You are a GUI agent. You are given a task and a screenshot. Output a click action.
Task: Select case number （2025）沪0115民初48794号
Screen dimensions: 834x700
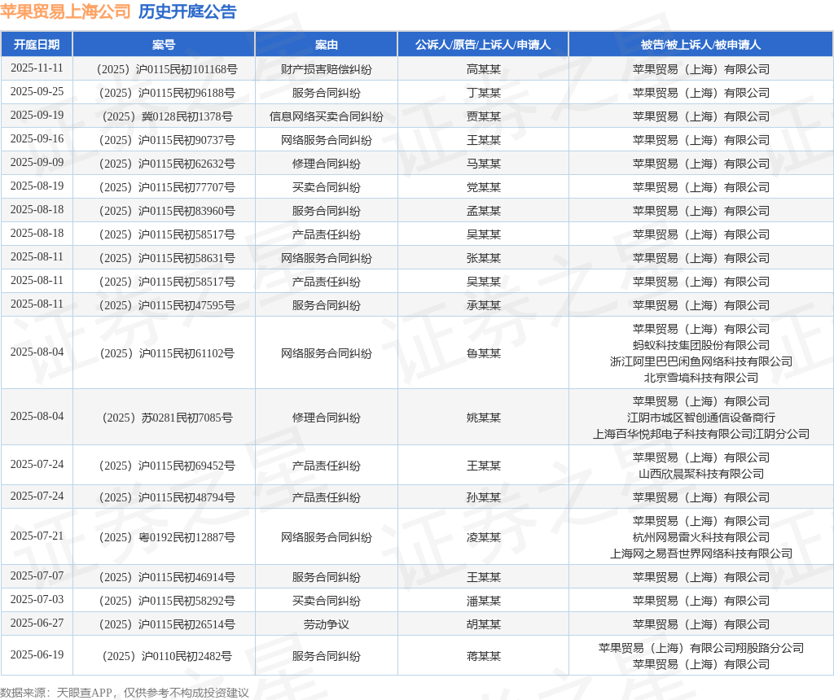(x=164, y=497)
